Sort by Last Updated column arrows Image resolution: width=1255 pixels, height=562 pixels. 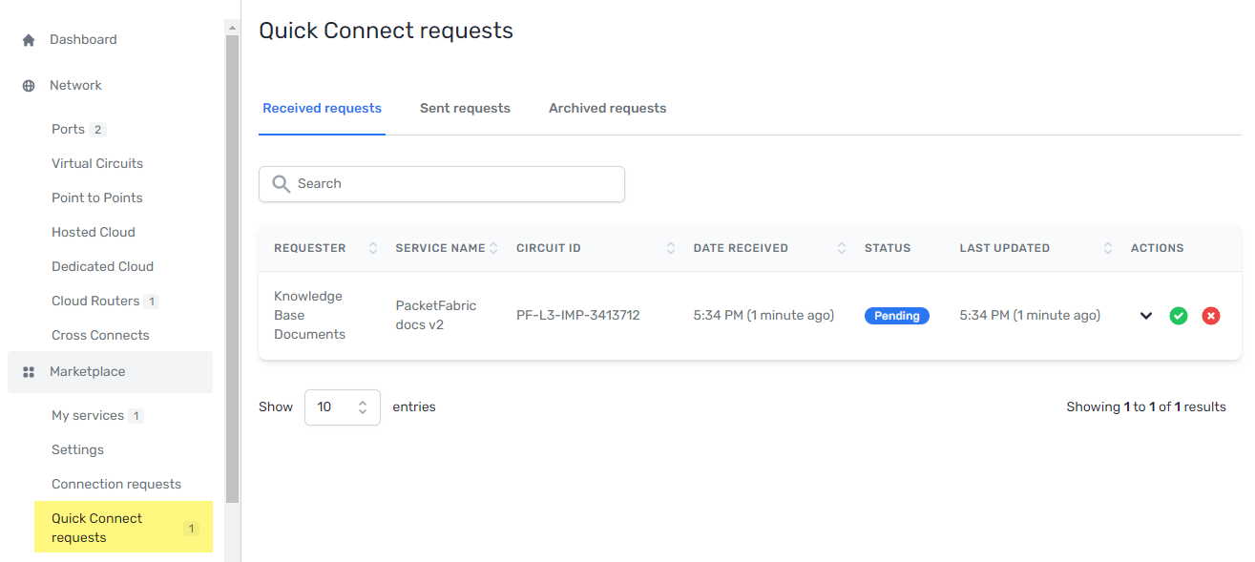(1108, 248)
